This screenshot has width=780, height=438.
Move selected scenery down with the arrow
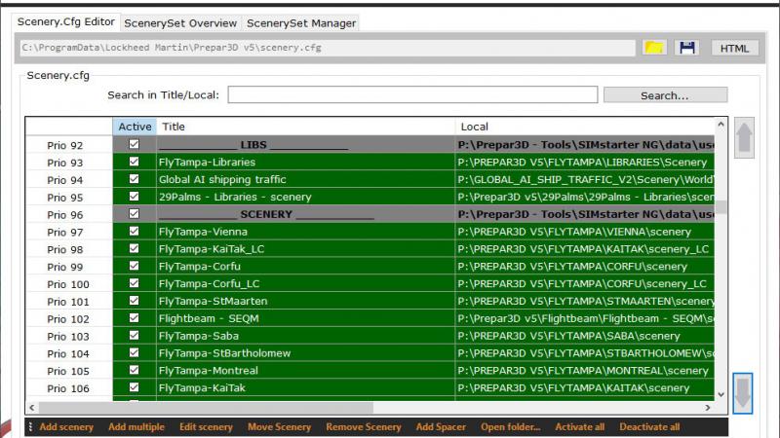pos(743,393)
